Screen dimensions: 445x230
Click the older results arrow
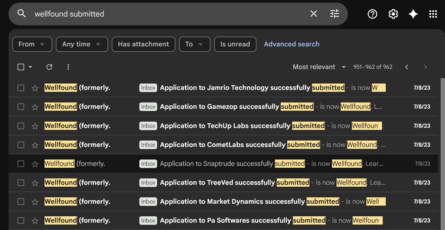coord(425,67)
